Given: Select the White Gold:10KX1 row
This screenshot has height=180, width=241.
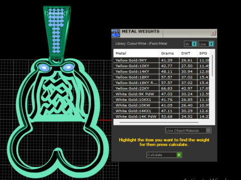Looking at the screenshot, I should click(161, 99).
